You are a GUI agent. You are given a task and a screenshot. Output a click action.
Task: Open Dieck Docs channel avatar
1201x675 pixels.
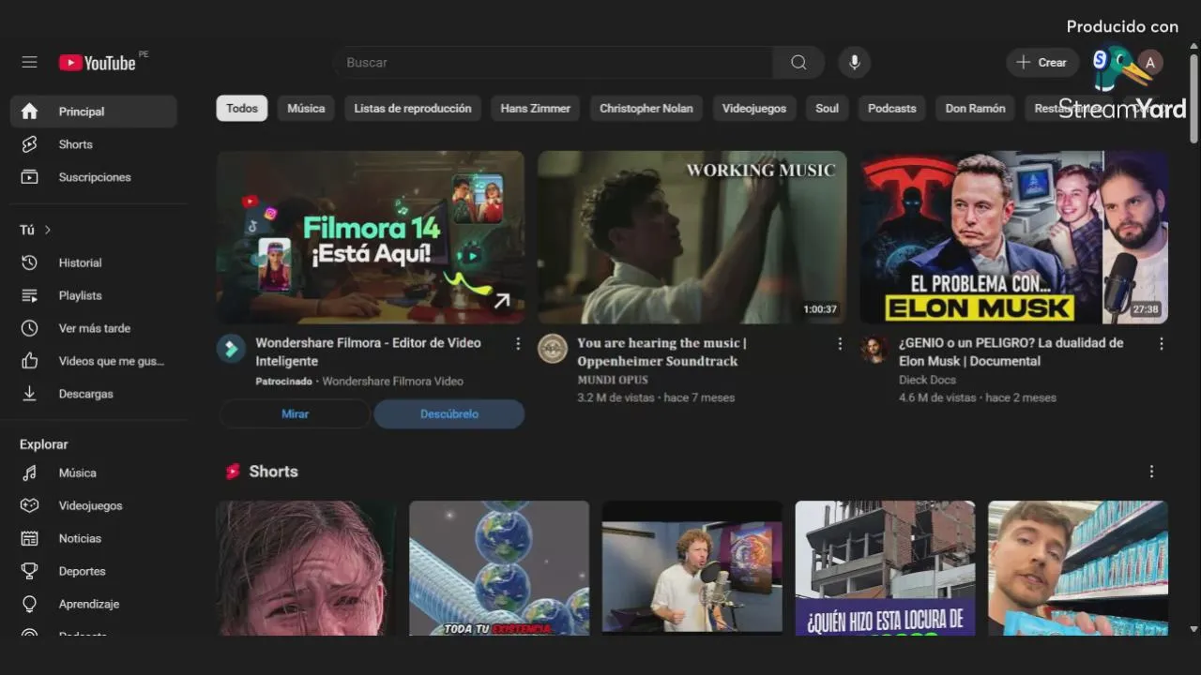[x=874, y=349]
